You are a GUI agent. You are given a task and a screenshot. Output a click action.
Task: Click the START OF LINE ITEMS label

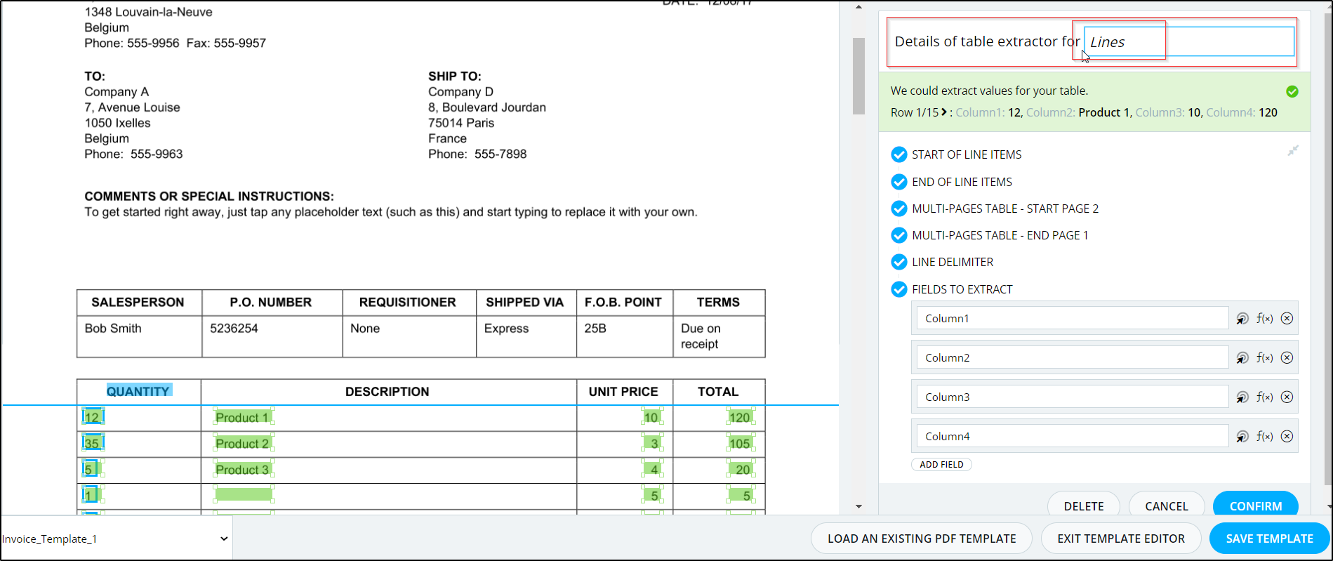pyautogui.click(x=967, y=154)
